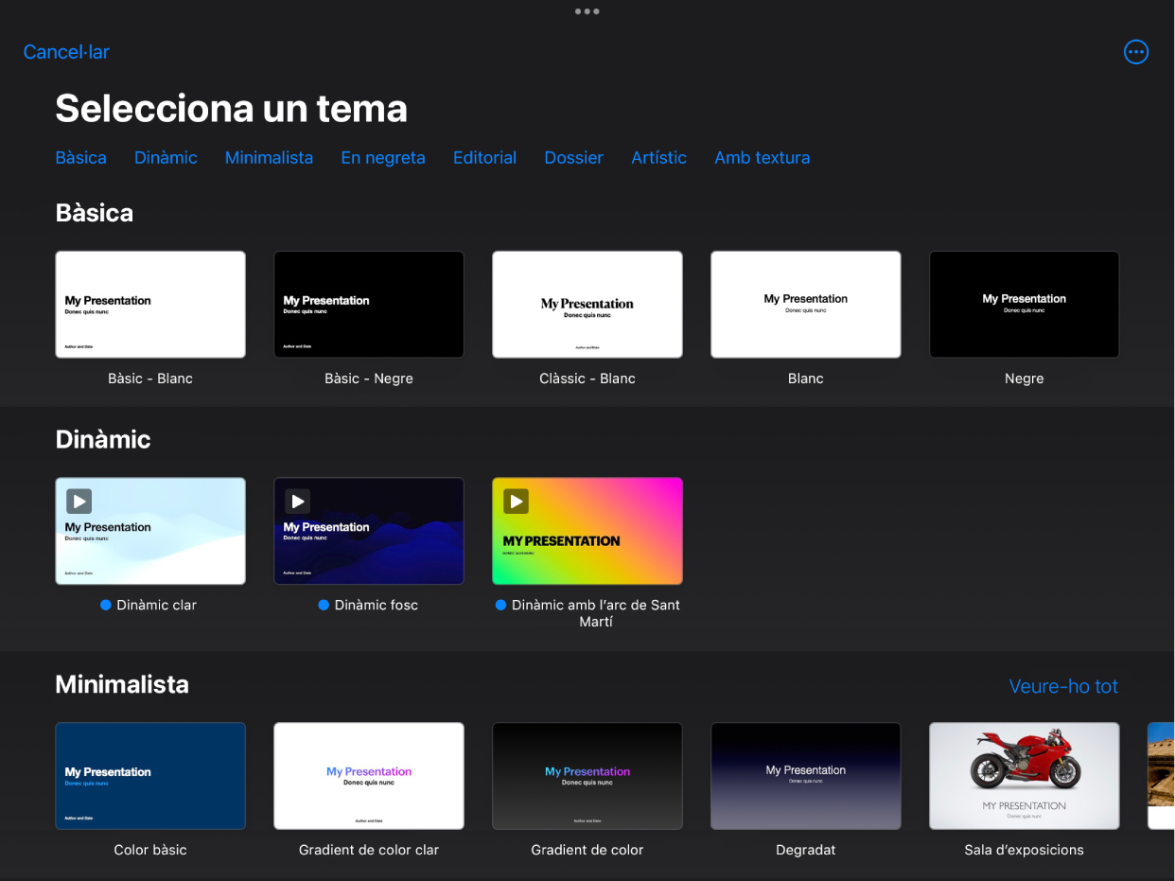The width and height of the screenshot is (1175, 881).
Task: Jump to Dossier category tab
Action: pos(573,158)
